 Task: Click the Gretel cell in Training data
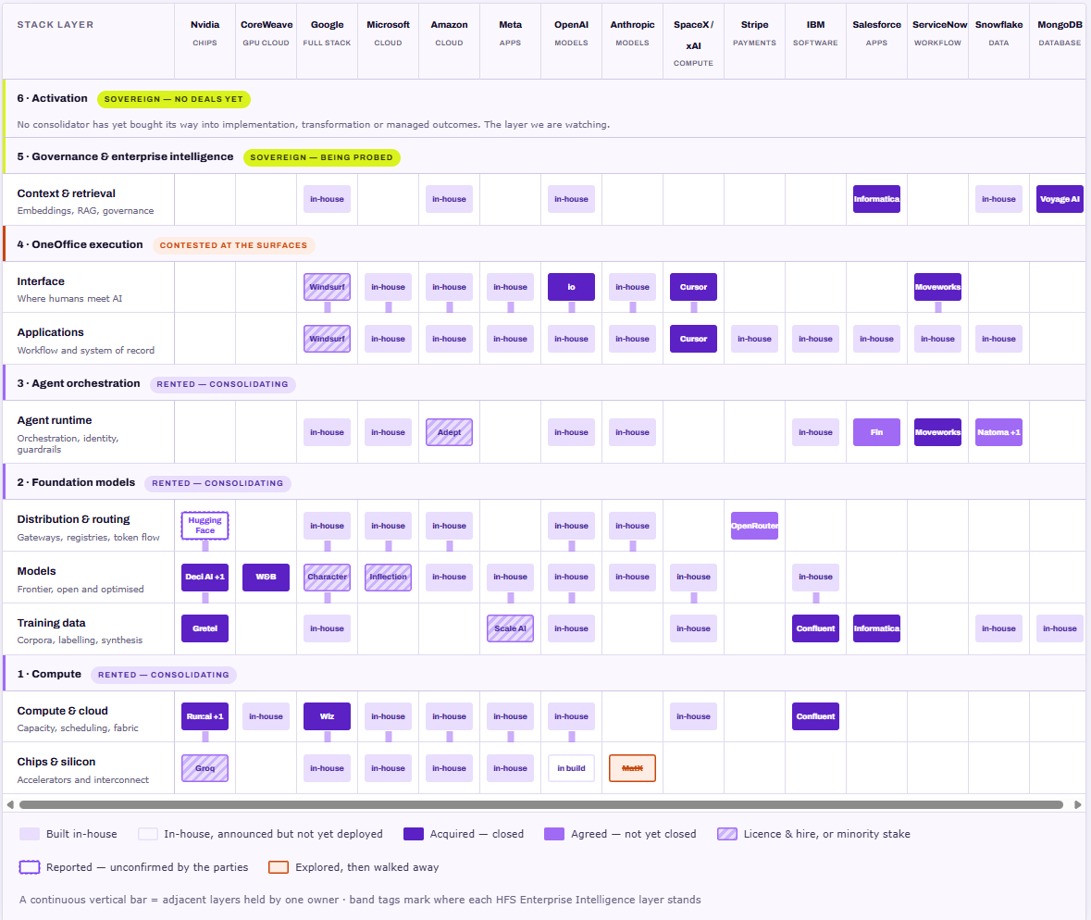point(205,628)
